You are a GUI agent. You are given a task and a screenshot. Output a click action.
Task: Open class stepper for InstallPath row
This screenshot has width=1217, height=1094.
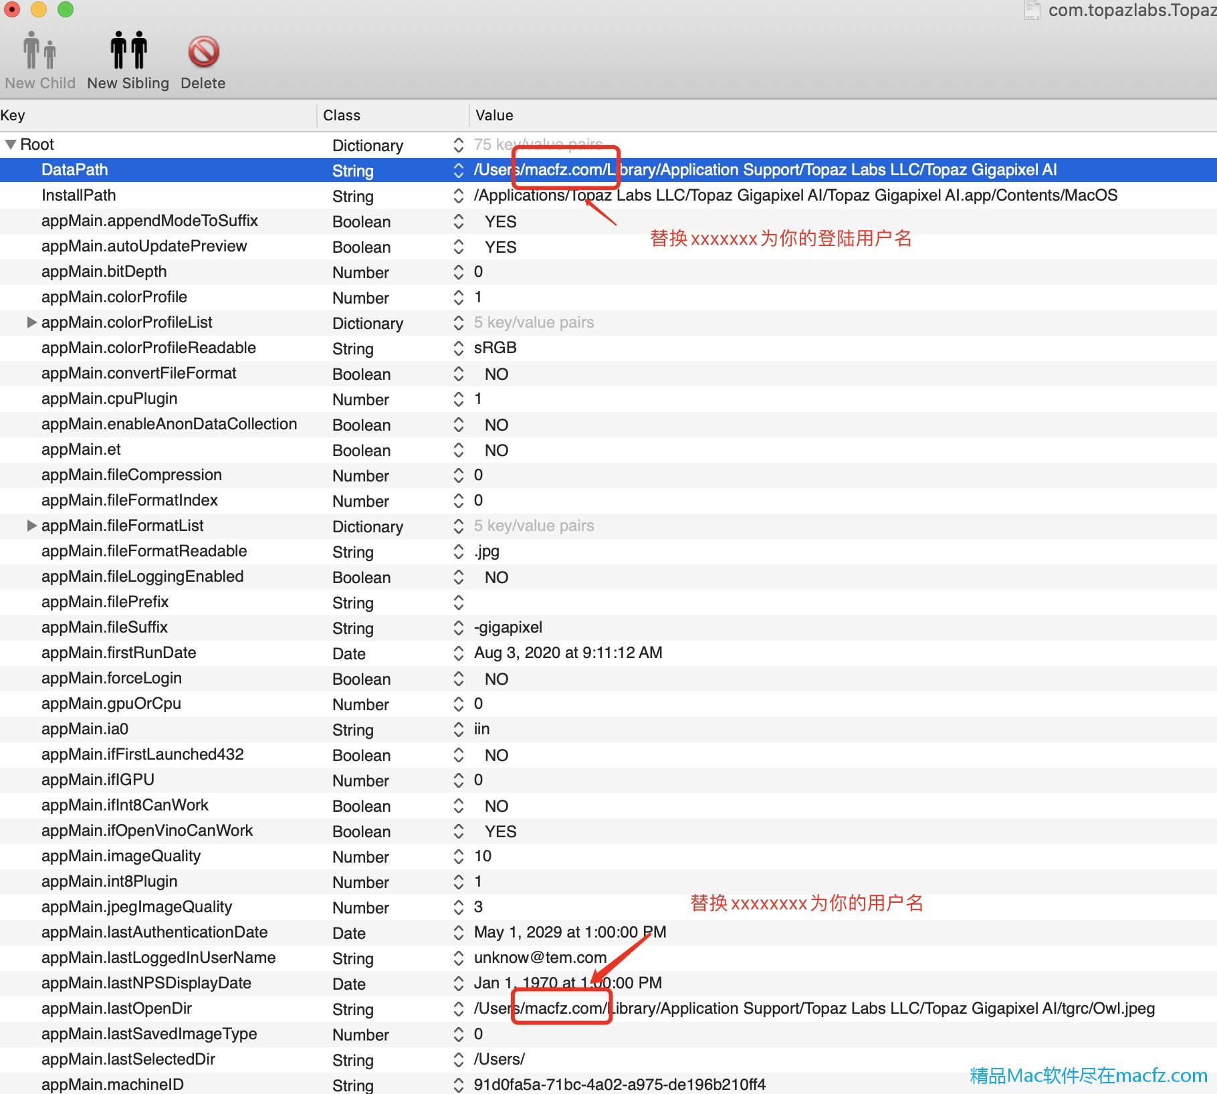click(458, 195)
